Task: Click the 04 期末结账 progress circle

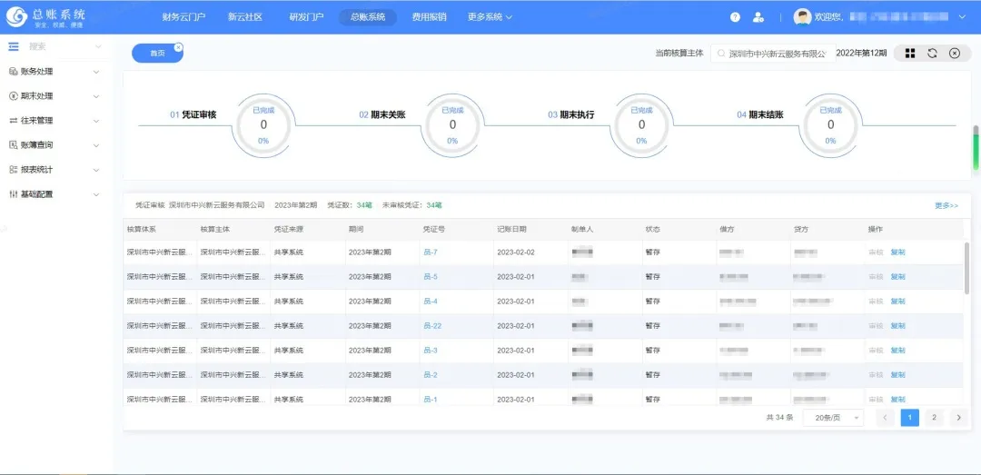Action: 831,125
